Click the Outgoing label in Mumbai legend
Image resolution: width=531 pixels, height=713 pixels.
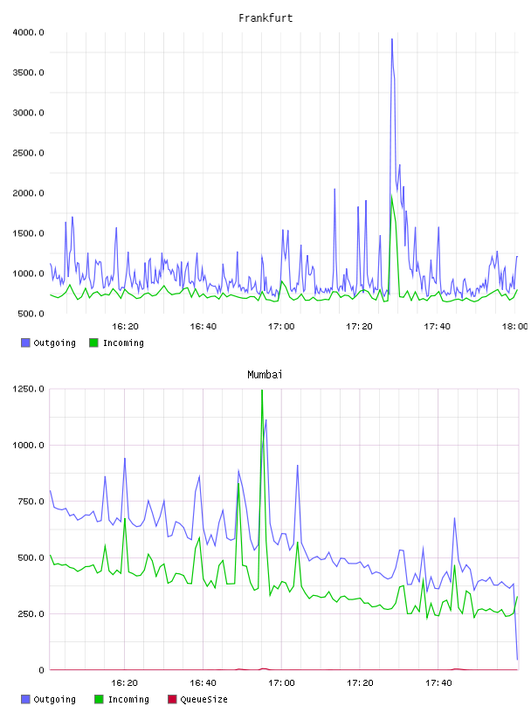[54, 700]
